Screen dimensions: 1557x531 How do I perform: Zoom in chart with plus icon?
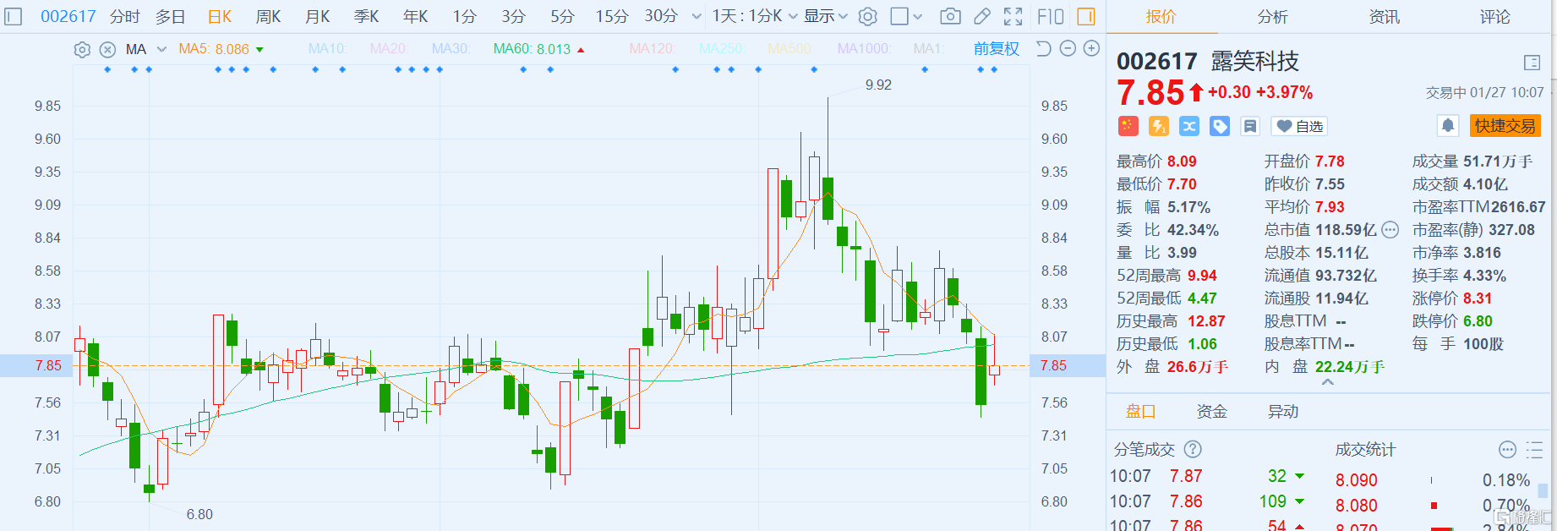point(1091,48)
